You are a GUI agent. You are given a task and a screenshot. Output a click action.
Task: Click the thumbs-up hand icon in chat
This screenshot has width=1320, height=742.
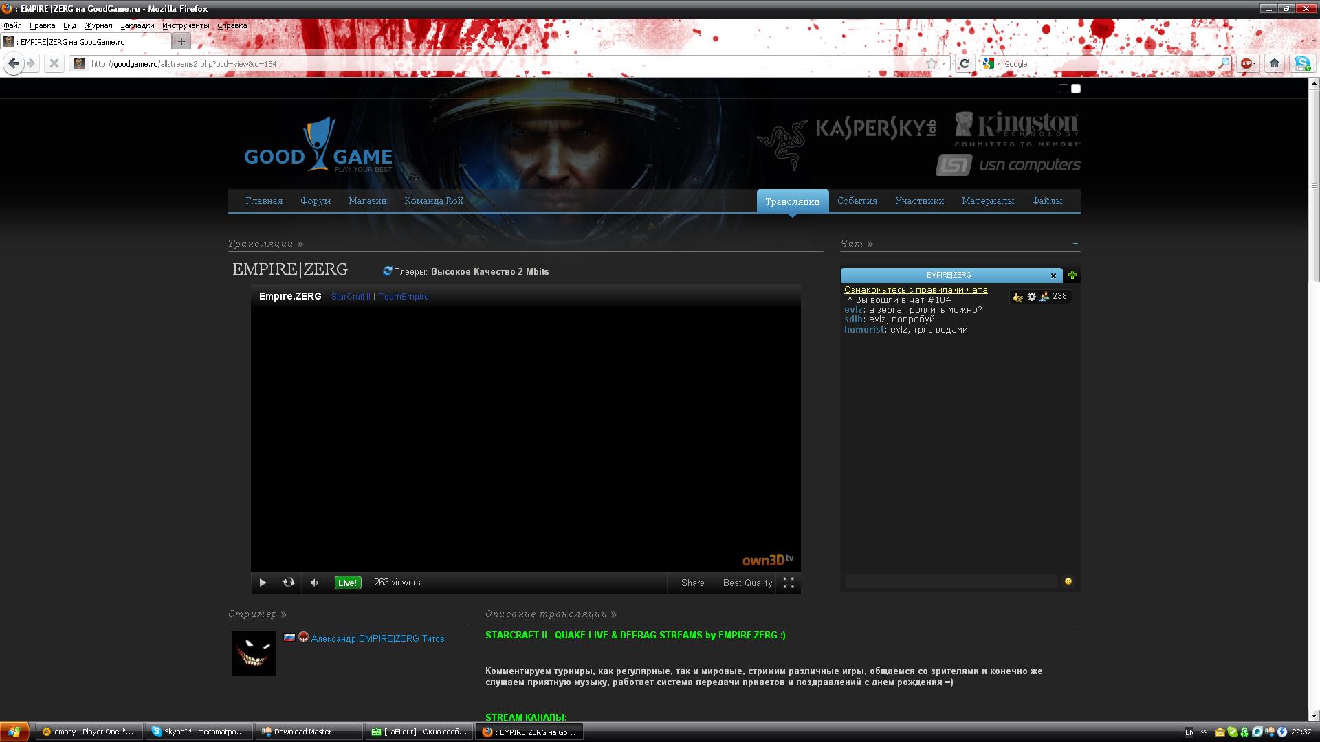(x=1018, y=297)
